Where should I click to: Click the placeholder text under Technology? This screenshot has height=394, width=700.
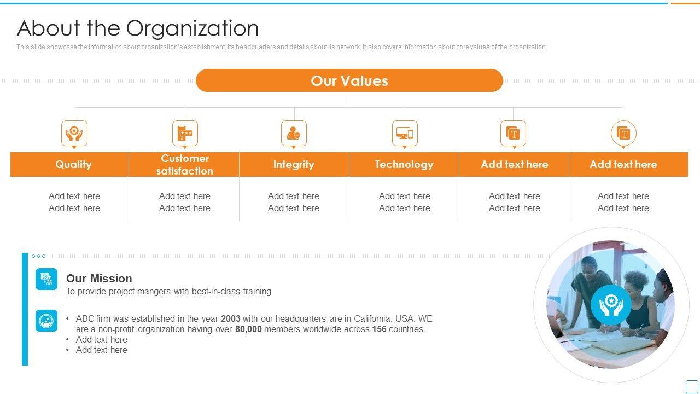point(405,202)
